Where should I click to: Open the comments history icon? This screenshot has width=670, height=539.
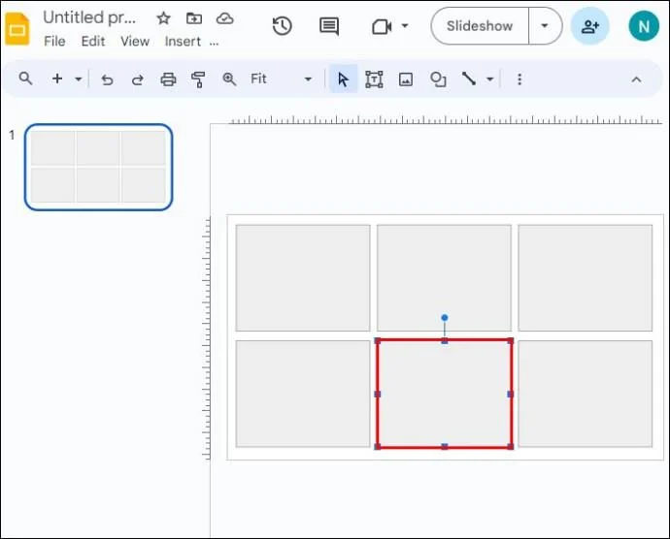pos(329,26)
